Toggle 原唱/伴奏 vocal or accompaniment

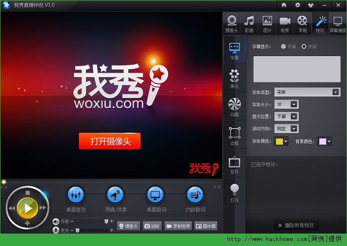coord(115,195)
